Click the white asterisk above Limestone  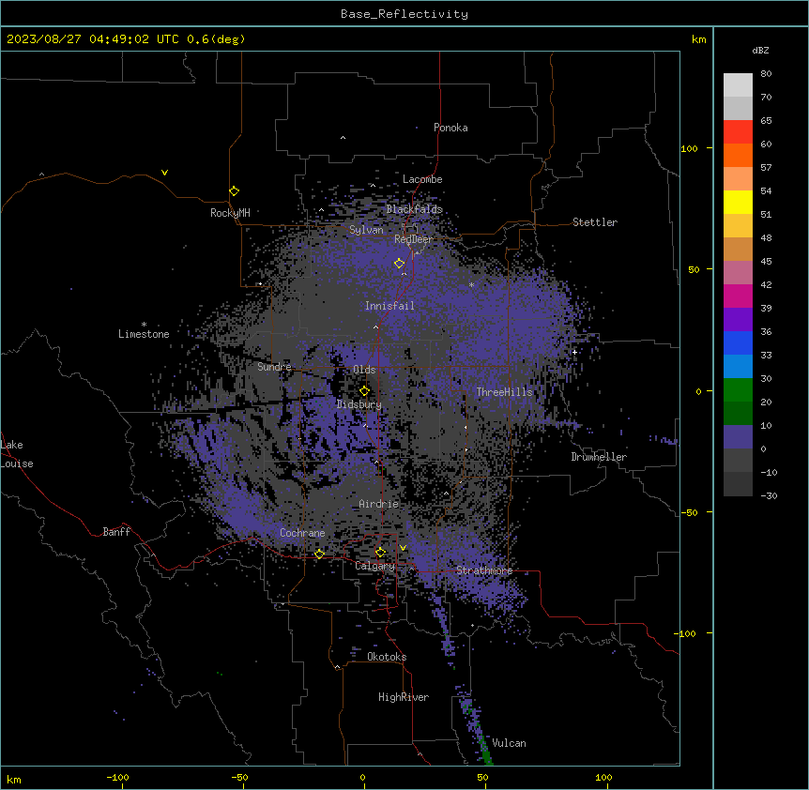pyautogui.click(x=144, y=325)
